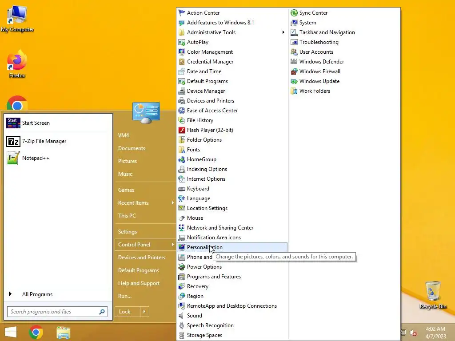Screen dimensions: 455x341
Task: Open the Lock button options arrow
Action: (x=144, y=312)
